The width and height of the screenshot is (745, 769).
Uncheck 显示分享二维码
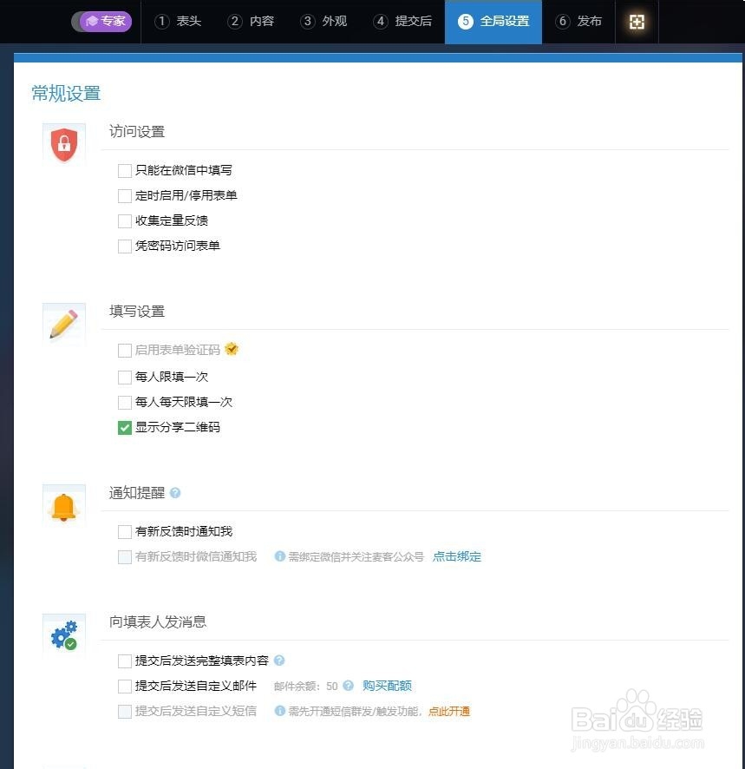125,427
